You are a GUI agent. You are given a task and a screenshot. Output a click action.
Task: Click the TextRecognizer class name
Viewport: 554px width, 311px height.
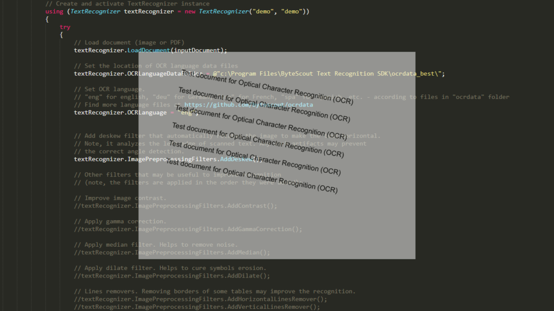tap(95, 11)
